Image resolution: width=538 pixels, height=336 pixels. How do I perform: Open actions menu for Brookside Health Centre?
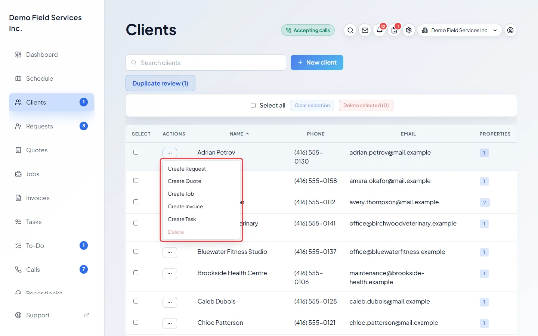(170, 274)
